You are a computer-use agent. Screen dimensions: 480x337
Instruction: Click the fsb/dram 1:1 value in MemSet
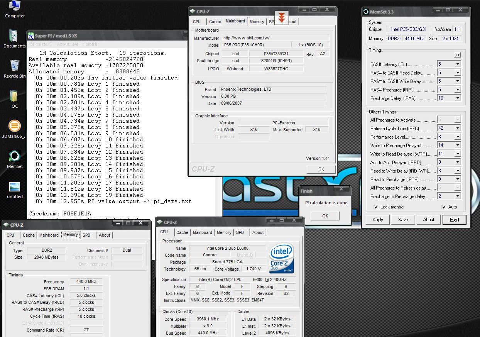point(456,29)
